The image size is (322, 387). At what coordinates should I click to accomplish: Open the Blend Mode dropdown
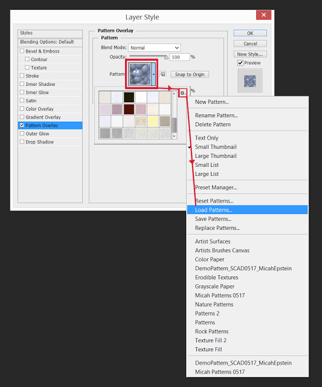click(x=154, y=48)
